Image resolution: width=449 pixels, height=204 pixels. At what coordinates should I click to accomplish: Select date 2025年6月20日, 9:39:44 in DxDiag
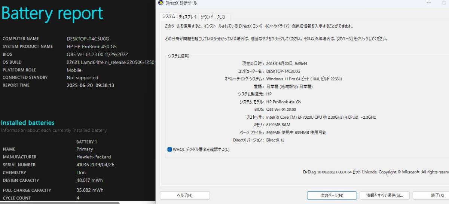[287, 64]
